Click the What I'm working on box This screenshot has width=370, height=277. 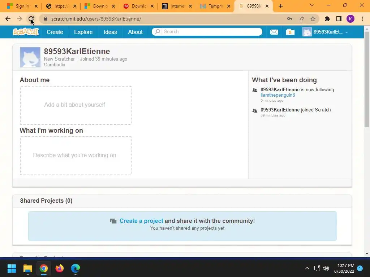pyautogui.click(x=76, y=156)
